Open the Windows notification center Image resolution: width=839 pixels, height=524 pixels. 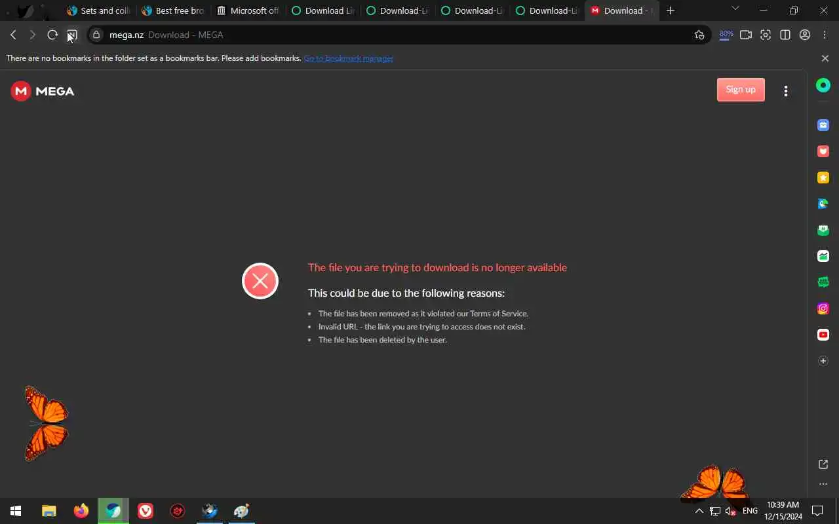[x=817, y=511]
